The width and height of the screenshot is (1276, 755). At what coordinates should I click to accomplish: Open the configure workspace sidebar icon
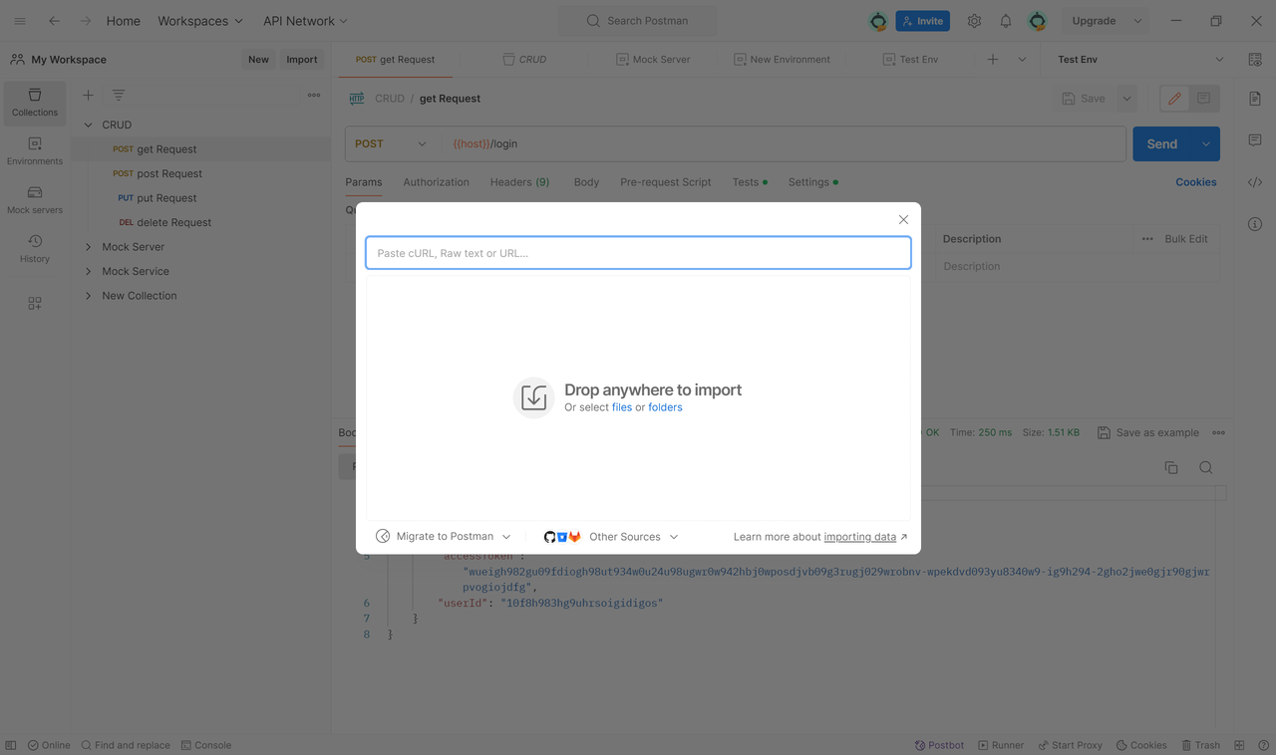35,303
